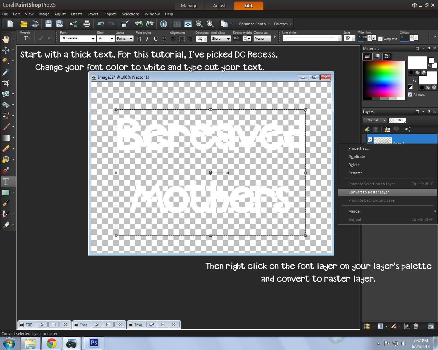Toggle the Warp text checkbox
This screenshot has width=438, height=350.
point(381,39)
